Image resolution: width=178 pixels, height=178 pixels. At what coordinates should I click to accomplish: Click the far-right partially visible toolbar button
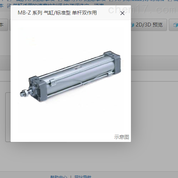coord(173,25)
